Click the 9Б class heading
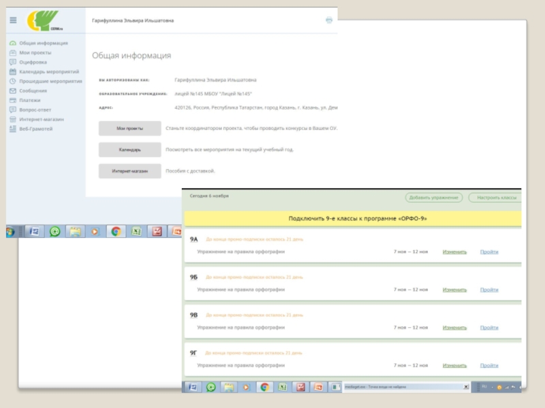 [x=193, y=277]
